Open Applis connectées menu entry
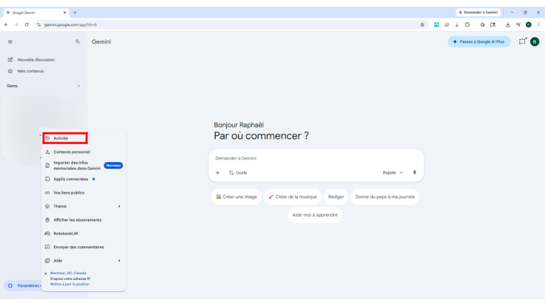Image resolution: width=545 pixels, height=306 pixels. point(70,179)
